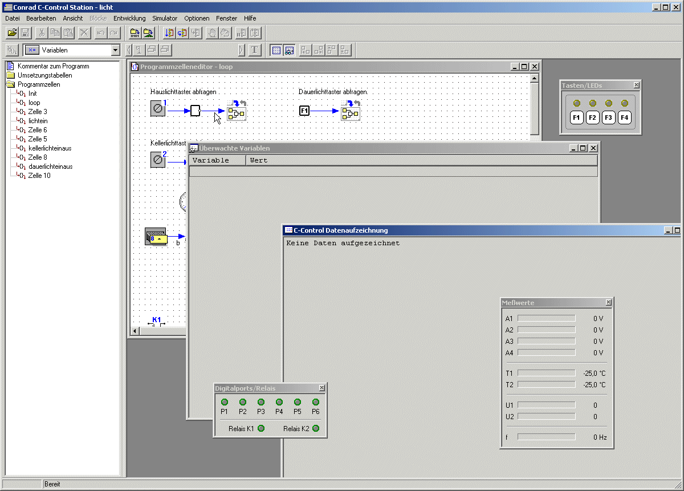Select the digital port 2 block in editor
This screenshot has width=684, height=491.
158,160
